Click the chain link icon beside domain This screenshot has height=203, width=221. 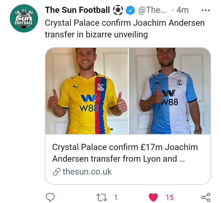(57, 172)
